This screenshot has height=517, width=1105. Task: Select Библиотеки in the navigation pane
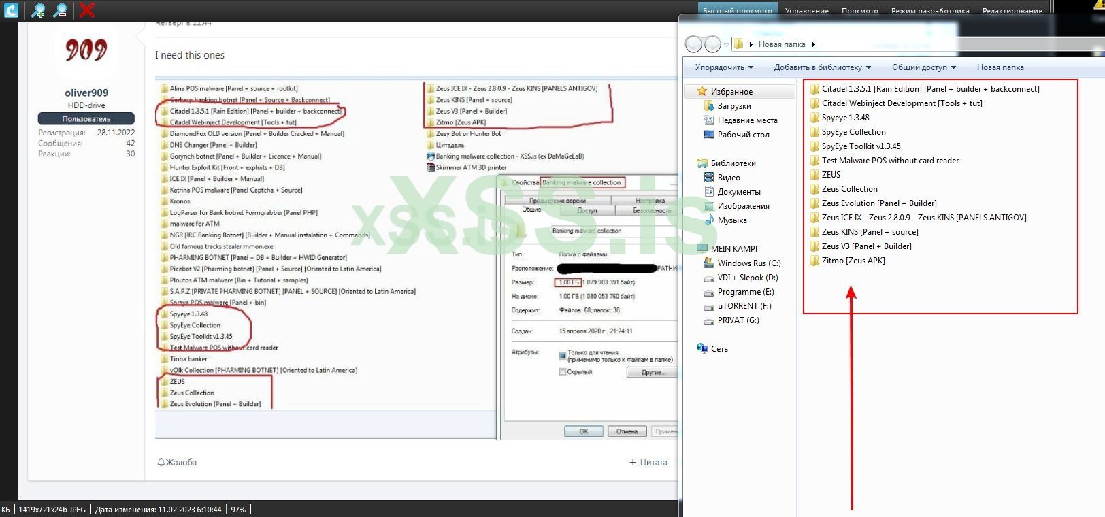tap(726, 163)
